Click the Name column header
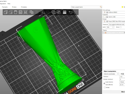Viewport: 125px width, 94px height. (x=114, y=30)
